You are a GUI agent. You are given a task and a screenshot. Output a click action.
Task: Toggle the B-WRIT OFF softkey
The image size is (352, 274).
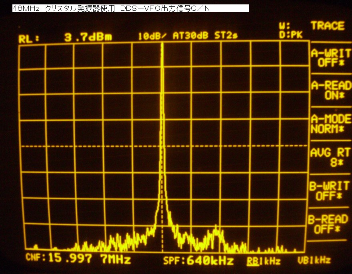(329, 191)
